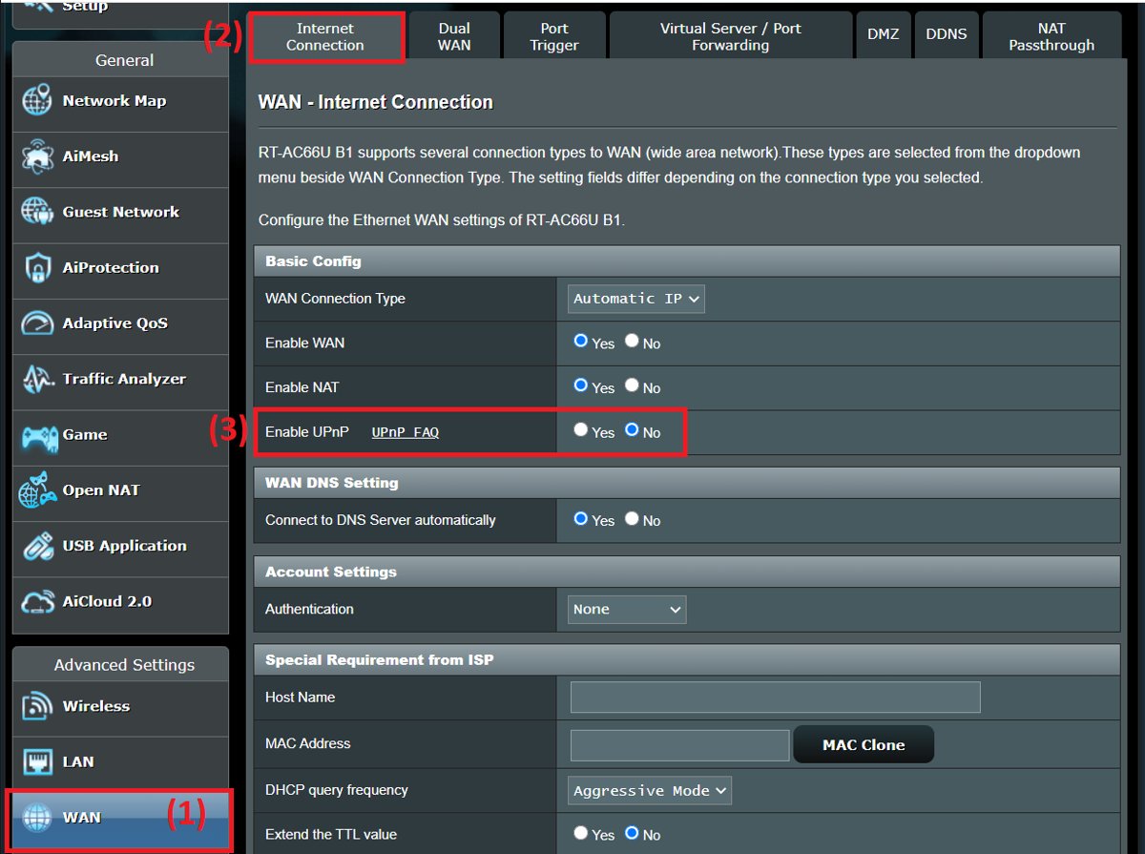
Task: Click the MAC Address input field
Action: coord(680,744)
